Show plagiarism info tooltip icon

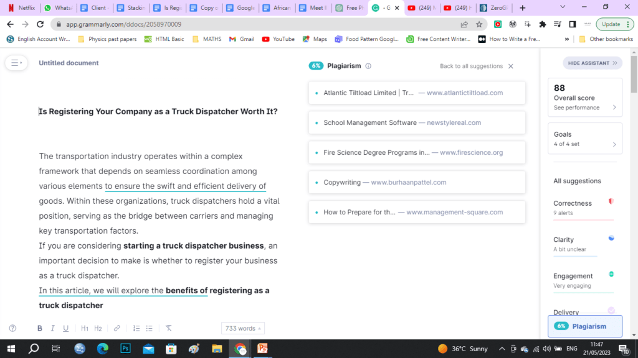coord(368,66)
